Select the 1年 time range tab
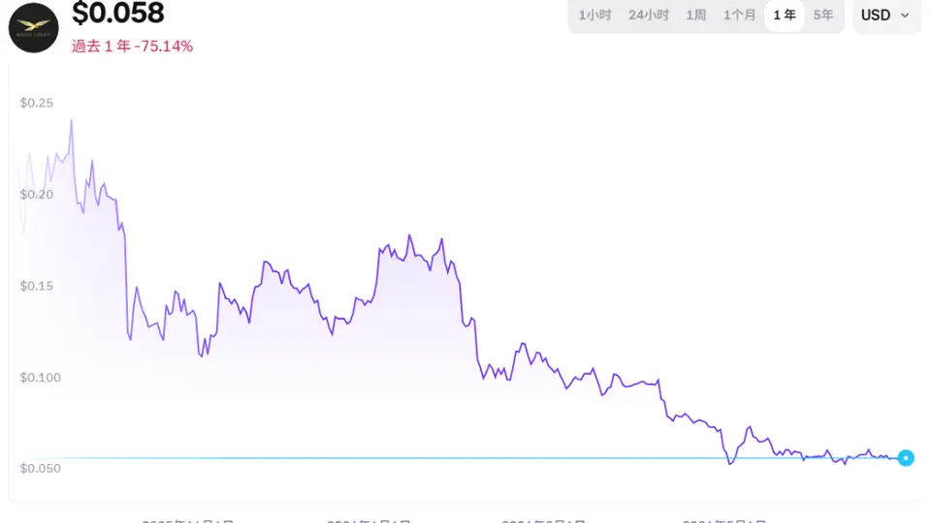This screenshot has height=523, width=931. [785, 15]
